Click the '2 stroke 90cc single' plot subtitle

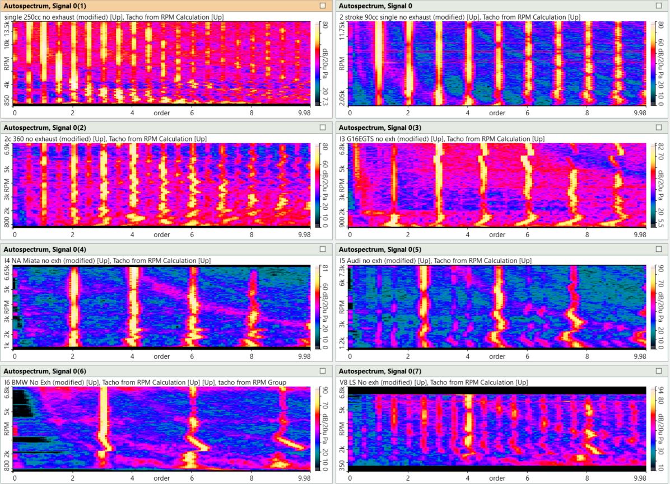click(x=459, y=17)
